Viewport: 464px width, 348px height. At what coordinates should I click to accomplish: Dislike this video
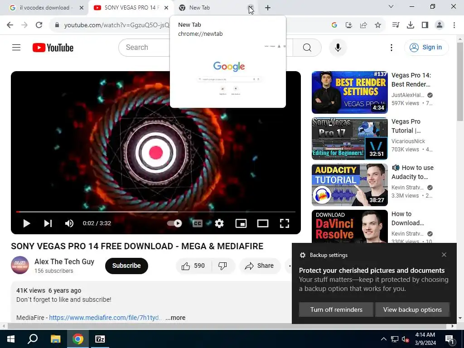(x=223, y=266)
